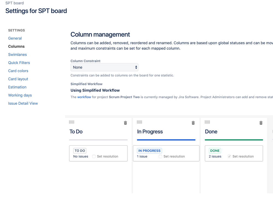Click the In Progress column drag handle
This screenshot has height=202, width=273.
tap(139, 122)
